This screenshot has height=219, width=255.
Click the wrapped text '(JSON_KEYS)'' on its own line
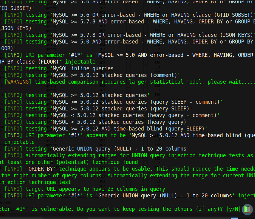[17, 28]
